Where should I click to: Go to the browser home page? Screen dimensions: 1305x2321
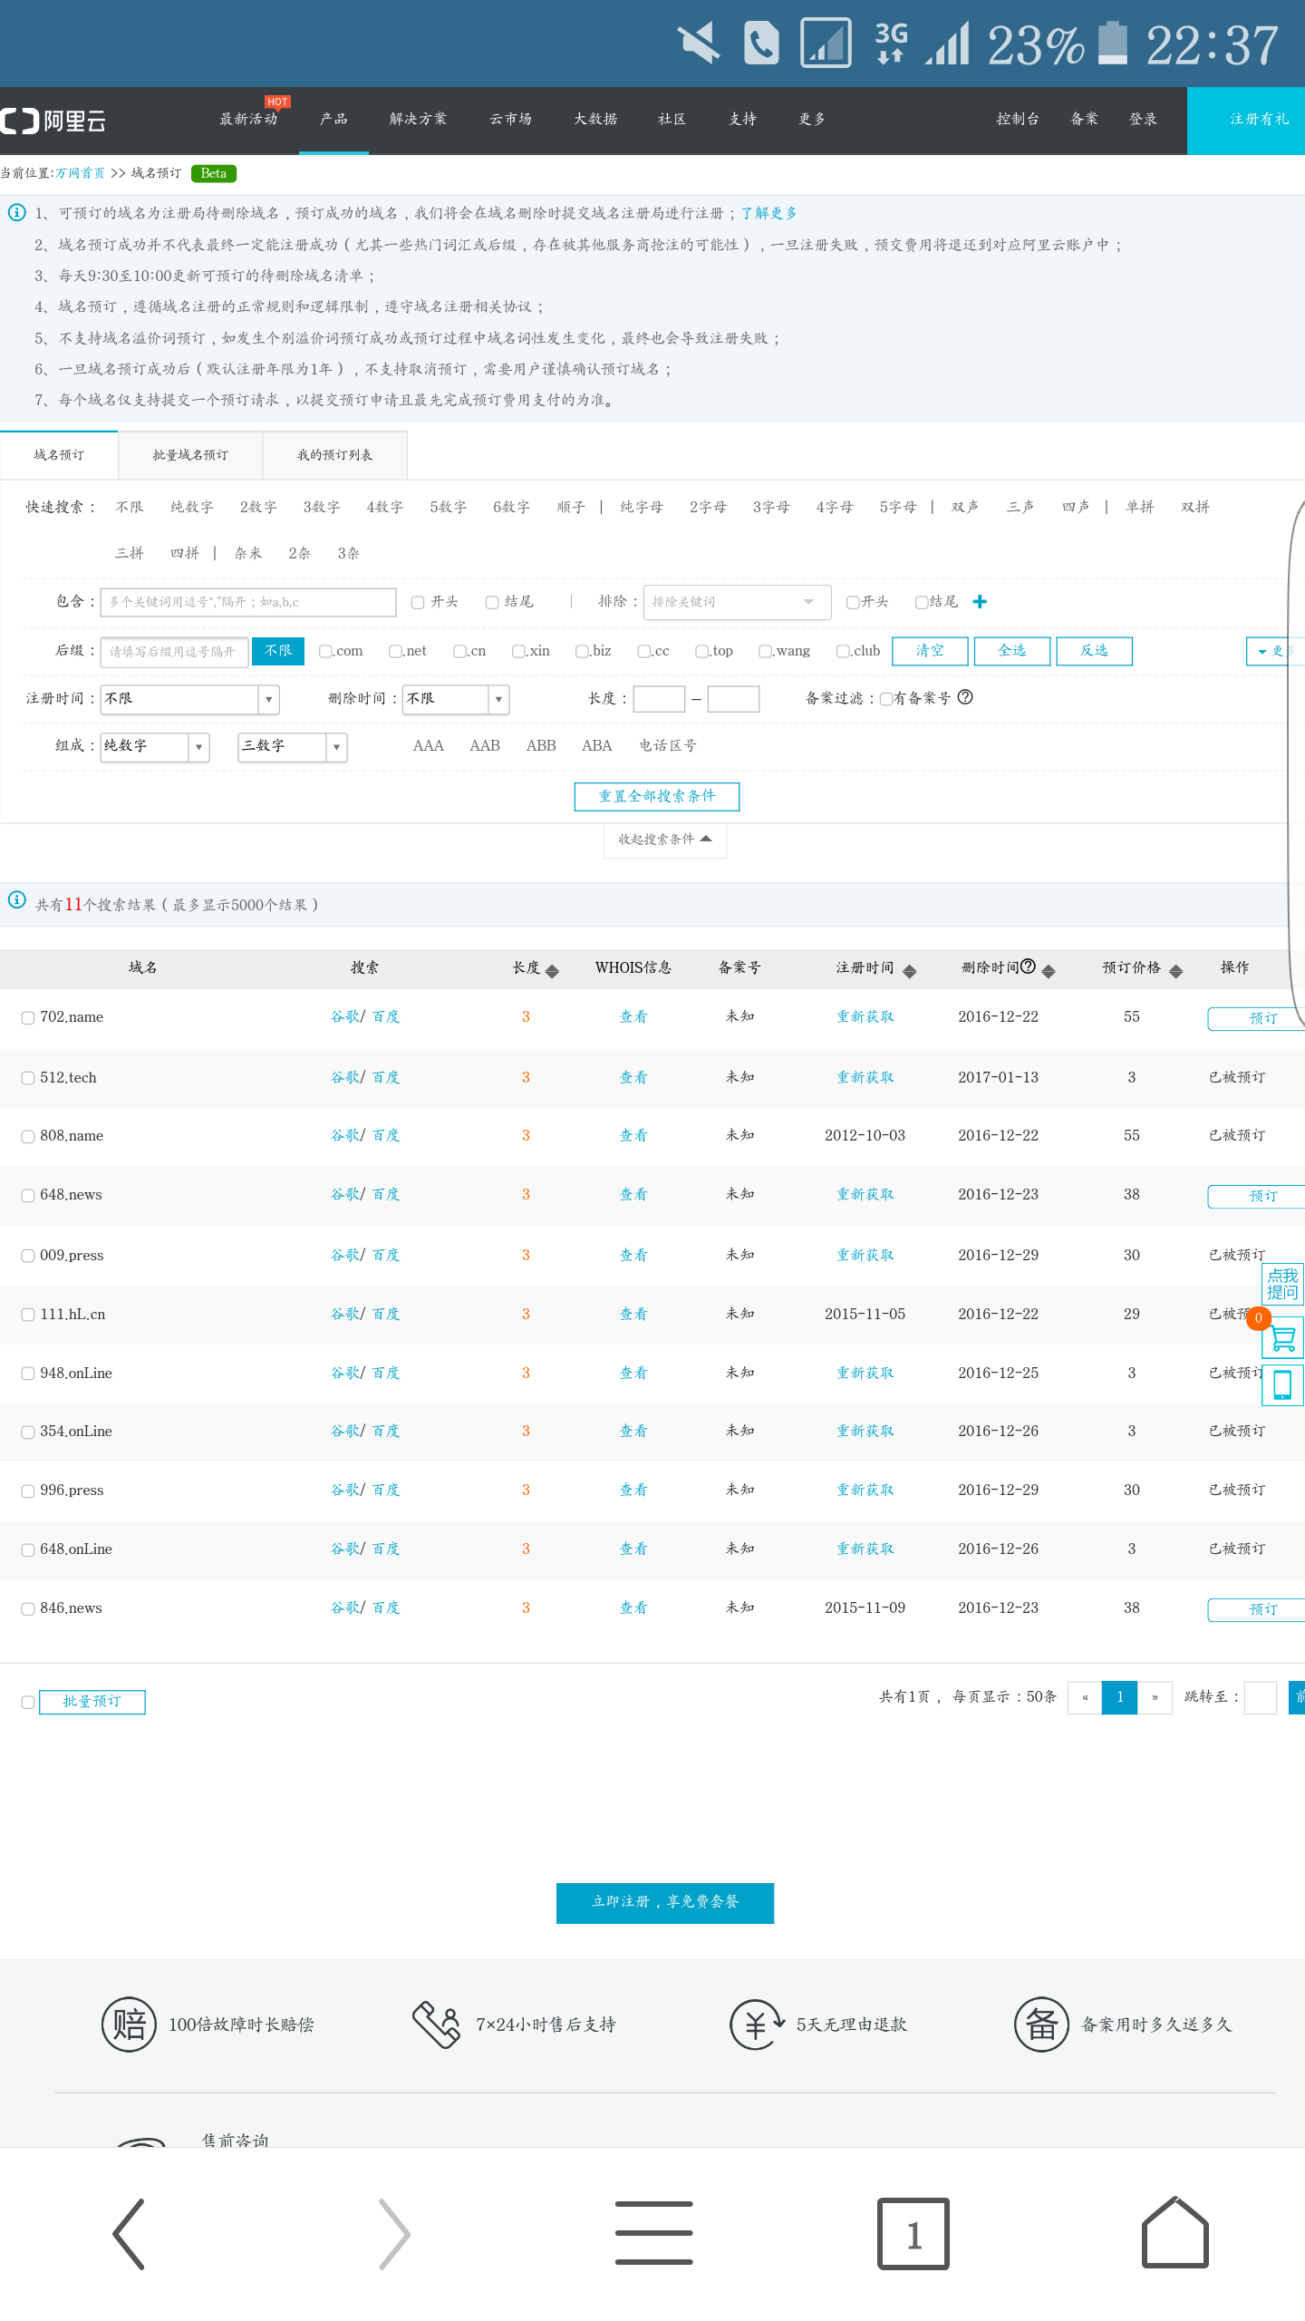pos(1174,2233)
